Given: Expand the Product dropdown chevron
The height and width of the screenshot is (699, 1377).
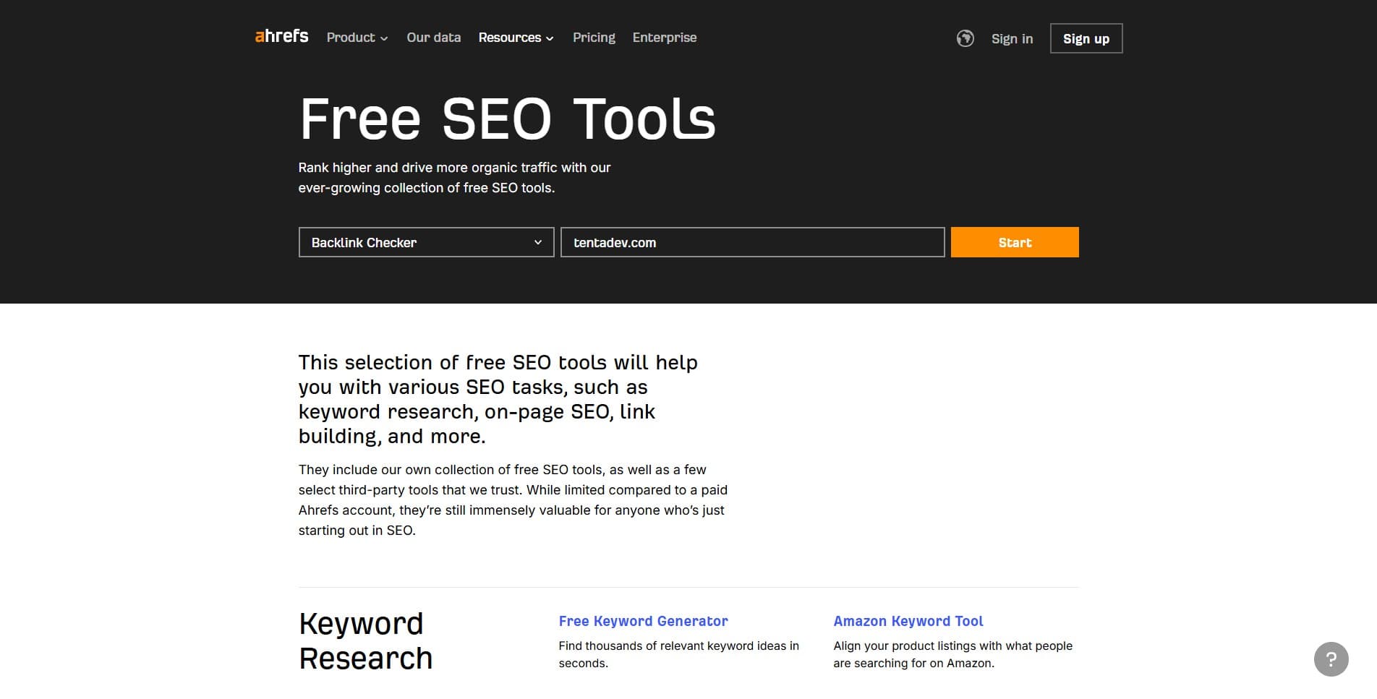Looking at the screenshot, I should [x=384, y=38].
